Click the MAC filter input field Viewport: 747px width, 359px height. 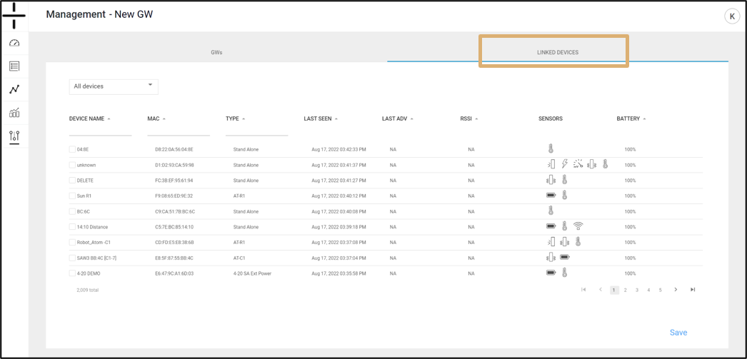coord(179,131)
